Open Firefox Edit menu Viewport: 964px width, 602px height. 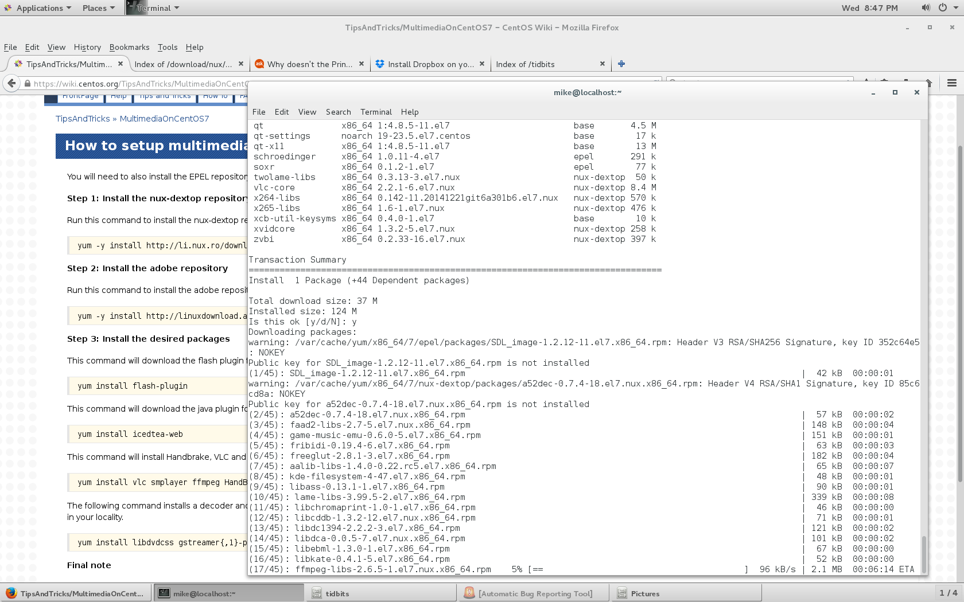click(x=32, y=47)
